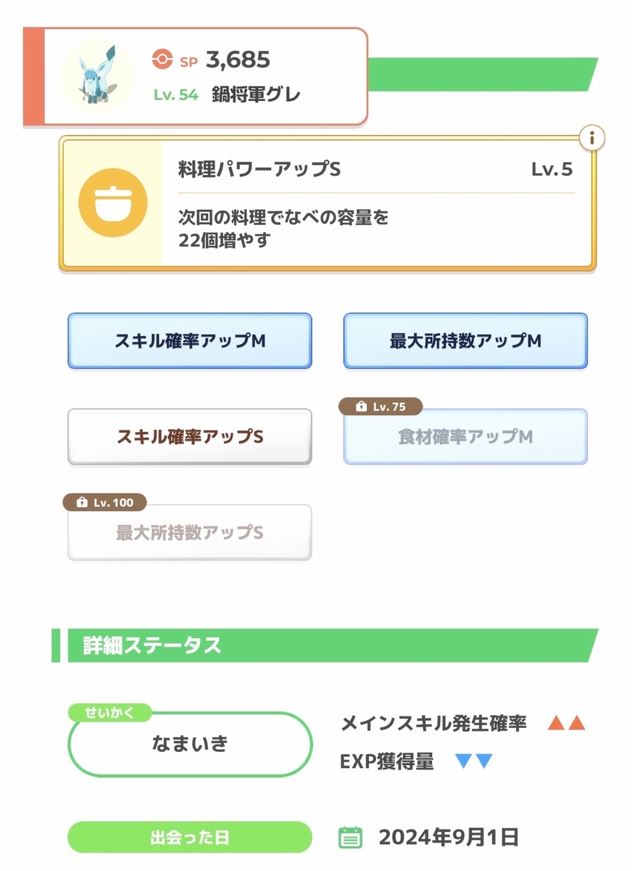Tap the Poké Ball SP icon
Screen dimensions: 632x871
(x=163, y=60)
